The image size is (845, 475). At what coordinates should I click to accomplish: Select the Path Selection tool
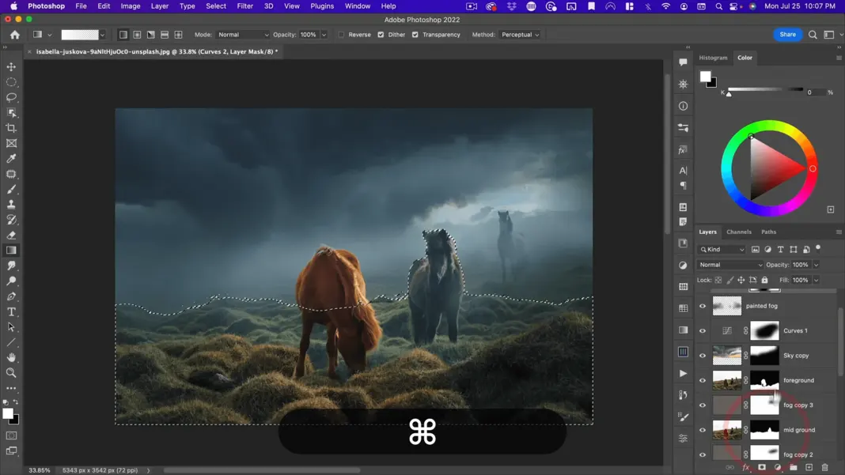[11, 327]
